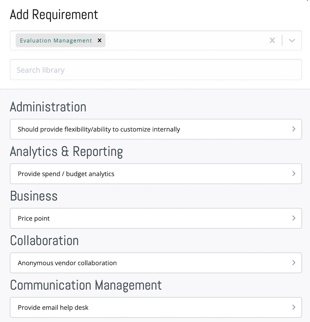The width and height of the screenshot is (310, 322).
Task: Click the Administration section heading
Action: coord(48,107)
